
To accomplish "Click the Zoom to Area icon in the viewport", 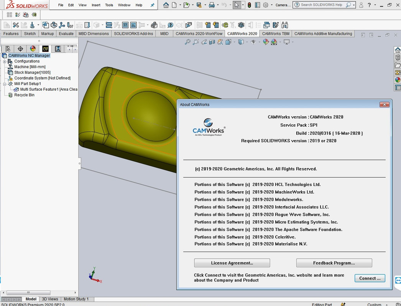I will click(x=196, y=42).
